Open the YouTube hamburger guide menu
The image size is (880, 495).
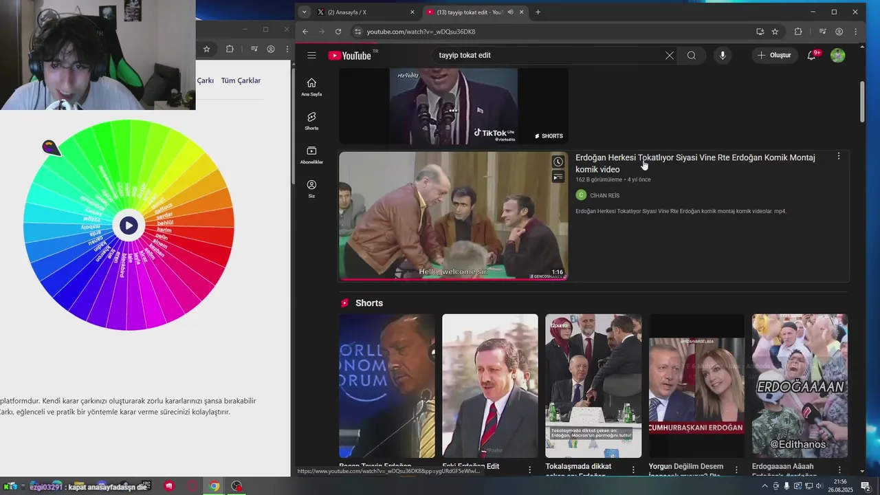pos(311,55)
